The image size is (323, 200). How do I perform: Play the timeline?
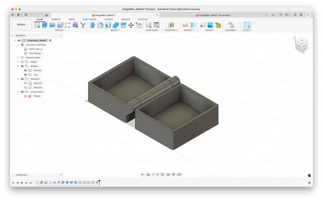point(22,183)
